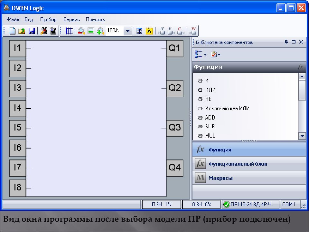Image resolution: width=309 pixels, height=232 pixels.
Task: Maximize the OWEN Logic window
Action: point(291,8)
